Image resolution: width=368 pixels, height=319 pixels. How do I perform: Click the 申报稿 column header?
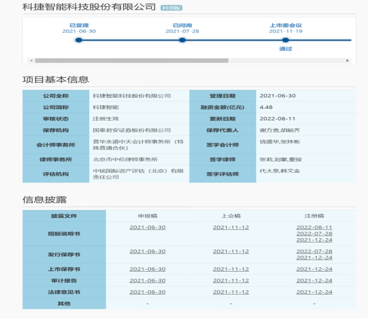(x=147, y=216)
